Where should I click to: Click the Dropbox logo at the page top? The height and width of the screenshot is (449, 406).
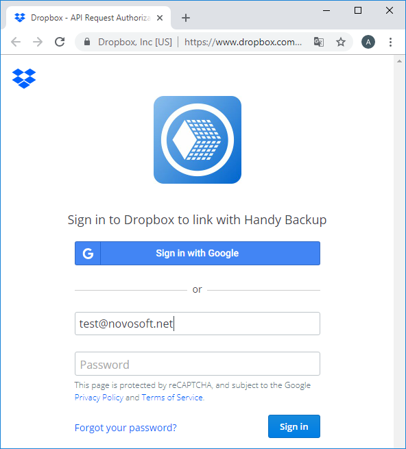(x=24, y=78)
